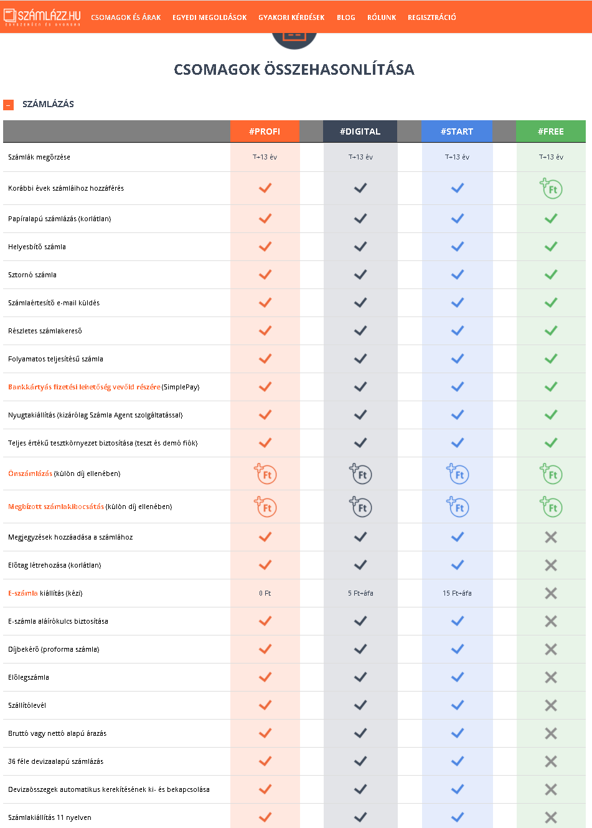Viewport: 592px width, 828px height.
Task: Select the #FREE package column header
Action: point(551,131)
